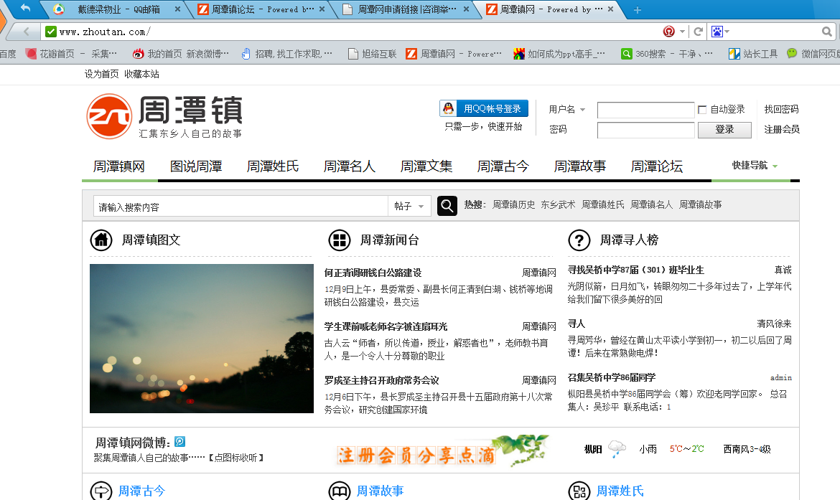Enable the 自动登录 checkbox
This screenshot has height=500, width=840.
click(701, 109)
